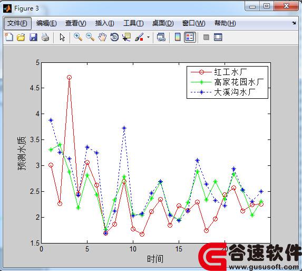Activate the Zoom Out magnifier tool
The image size is (302, 271).
coord(90,37)
